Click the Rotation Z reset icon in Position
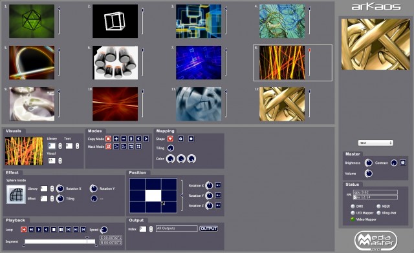Screen dimensions: 414x253 click(218, 205)
